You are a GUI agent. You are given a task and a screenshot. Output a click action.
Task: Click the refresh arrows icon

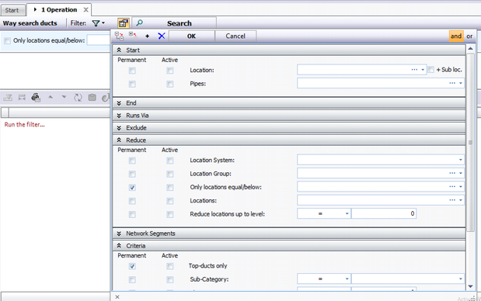(78, 98)
